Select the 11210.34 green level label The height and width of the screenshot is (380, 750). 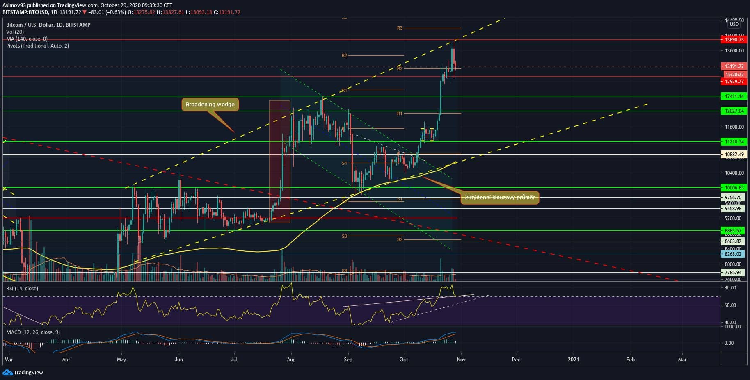[x=734, y=142]
